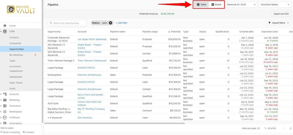Image resolution: width=293 pixels, height=135 pixels.
Task: Click the red alert icon beside My Meetings
Action: (x=35, y=55)
